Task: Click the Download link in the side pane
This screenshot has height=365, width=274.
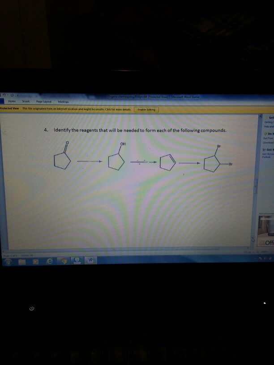Action: click(269, 142)
